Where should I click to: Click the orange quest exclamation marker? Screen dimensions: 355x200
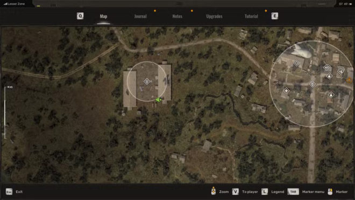tap(349, 80)
